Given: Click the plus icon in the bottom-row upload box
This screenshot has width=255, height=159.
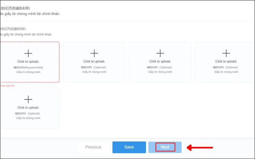Looking at the screenshot, I should [28, 100].
